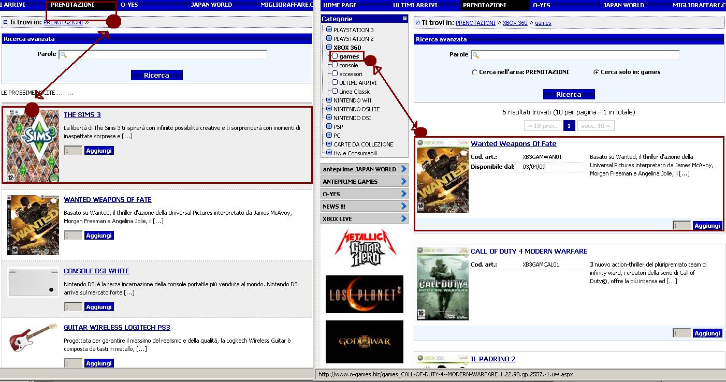This screenshot has height=382, width=726.
Task: Select 'Cerca solo in: games' radio option
Action: point(596,72)
